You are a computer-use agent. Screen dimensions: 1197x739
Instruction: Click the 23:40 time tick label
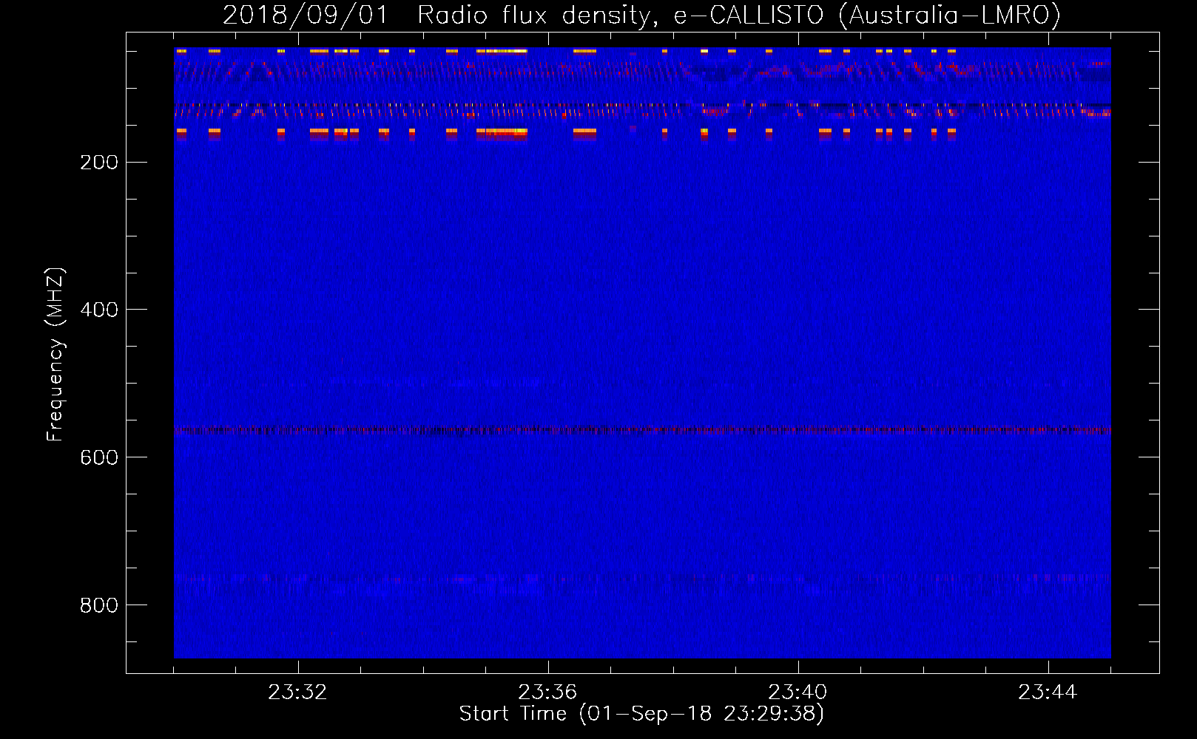798,692
